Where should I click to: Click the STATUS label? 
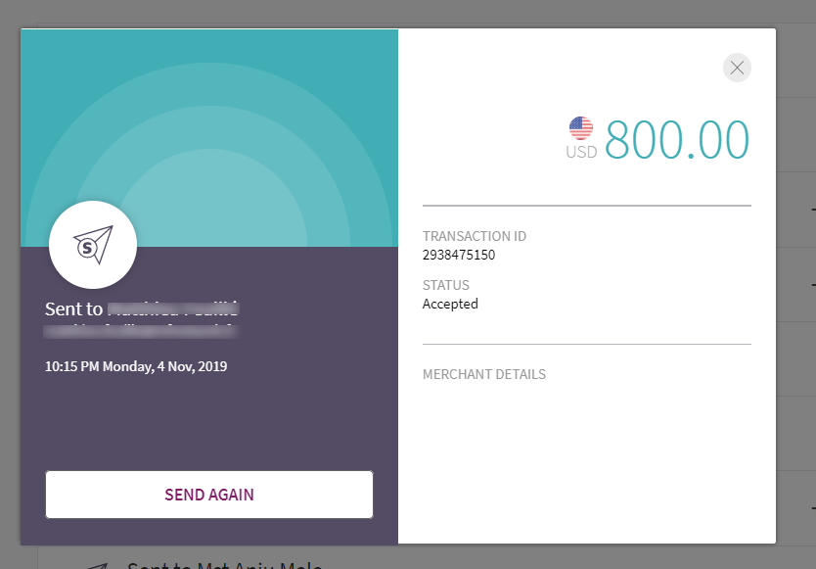pos(446,285)
